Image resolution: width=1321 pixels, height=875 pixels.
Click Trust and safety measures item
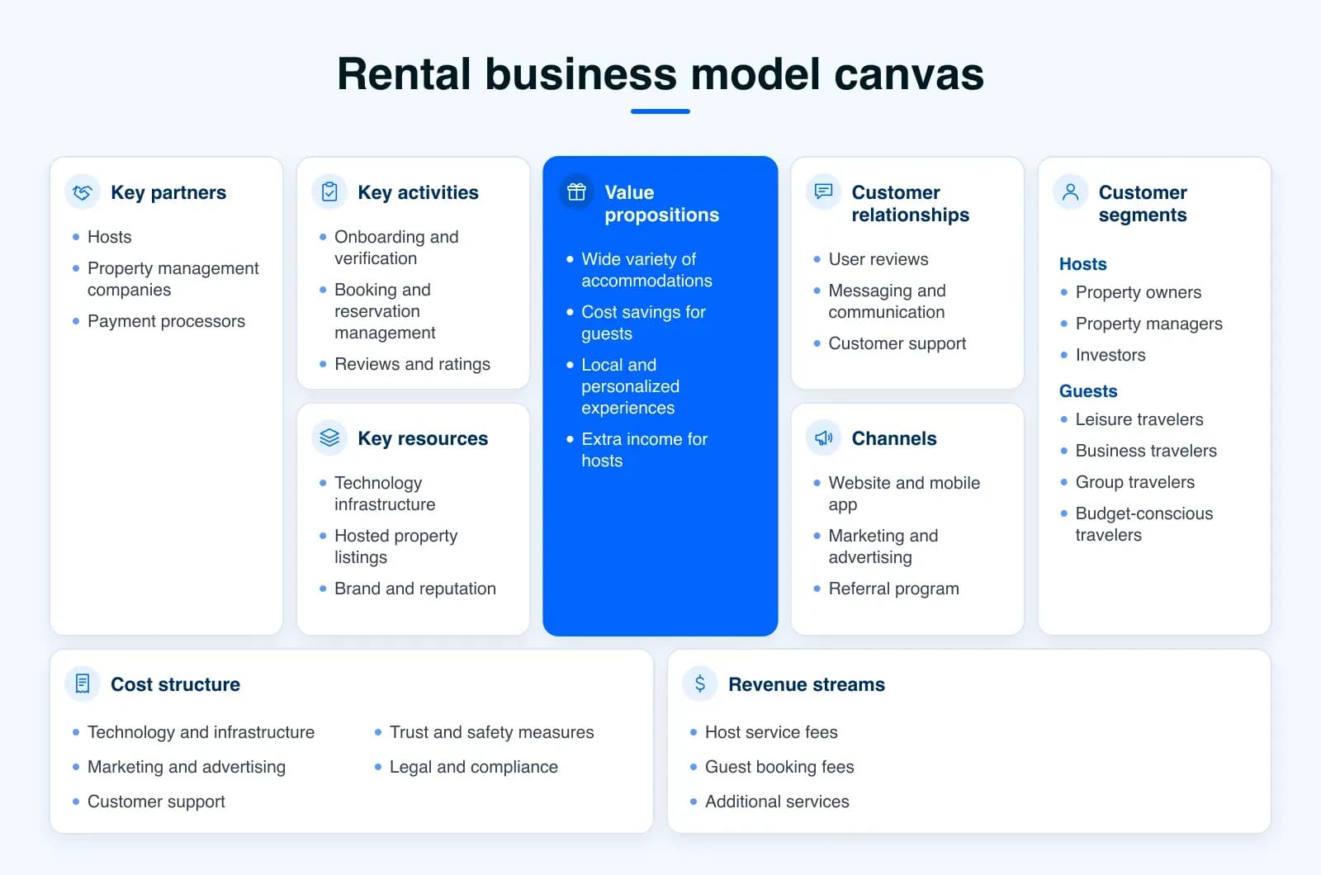491,732
